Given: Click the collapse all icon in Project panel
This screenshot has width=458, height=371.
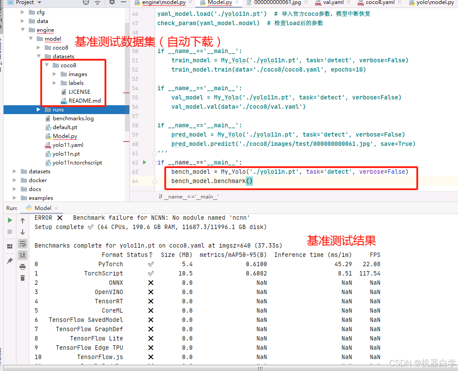Looking at the screenshot, I should 97,2.
